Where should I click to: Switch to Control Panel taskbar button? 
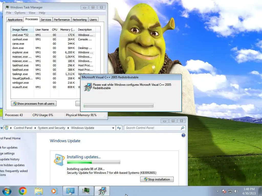pos(70,191)
